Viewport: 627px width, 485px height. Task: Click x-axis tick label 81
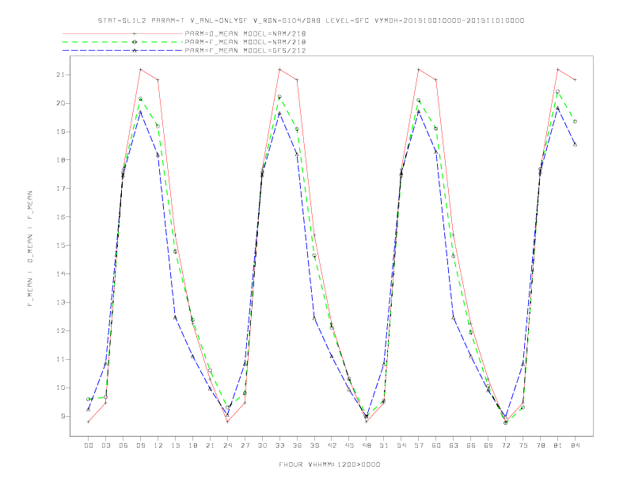(x=558, y=445)
